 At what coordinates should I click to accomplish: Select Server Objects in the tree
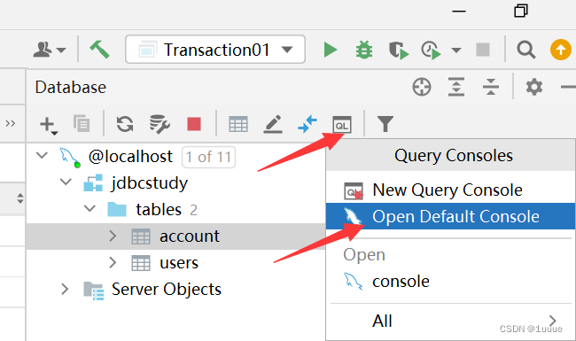167,290
